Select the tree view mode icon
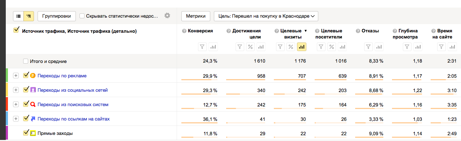This screenshot has width=461, height=141. click(x=29, y=16)
